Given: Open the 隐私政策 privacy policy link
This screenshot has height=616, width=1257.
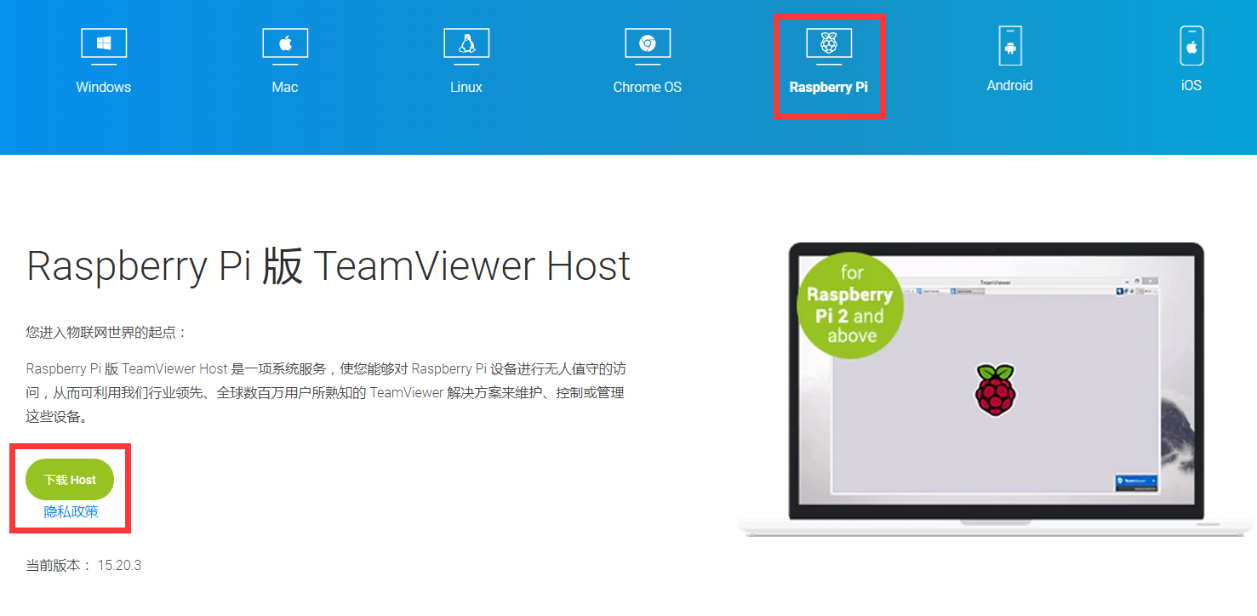Looking at the screenshot, I should point(71,512).
